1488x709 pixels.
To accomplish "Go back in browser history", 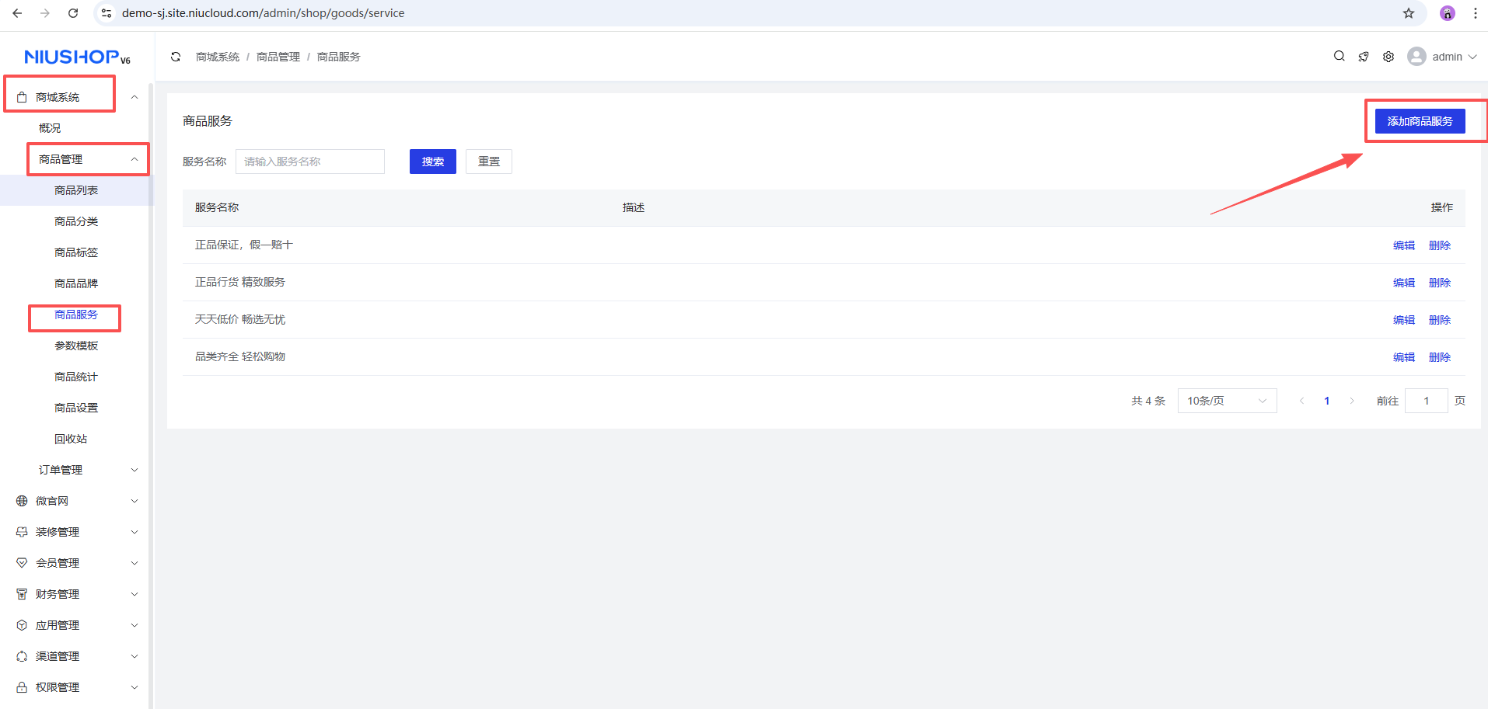I will click(17, 13).
